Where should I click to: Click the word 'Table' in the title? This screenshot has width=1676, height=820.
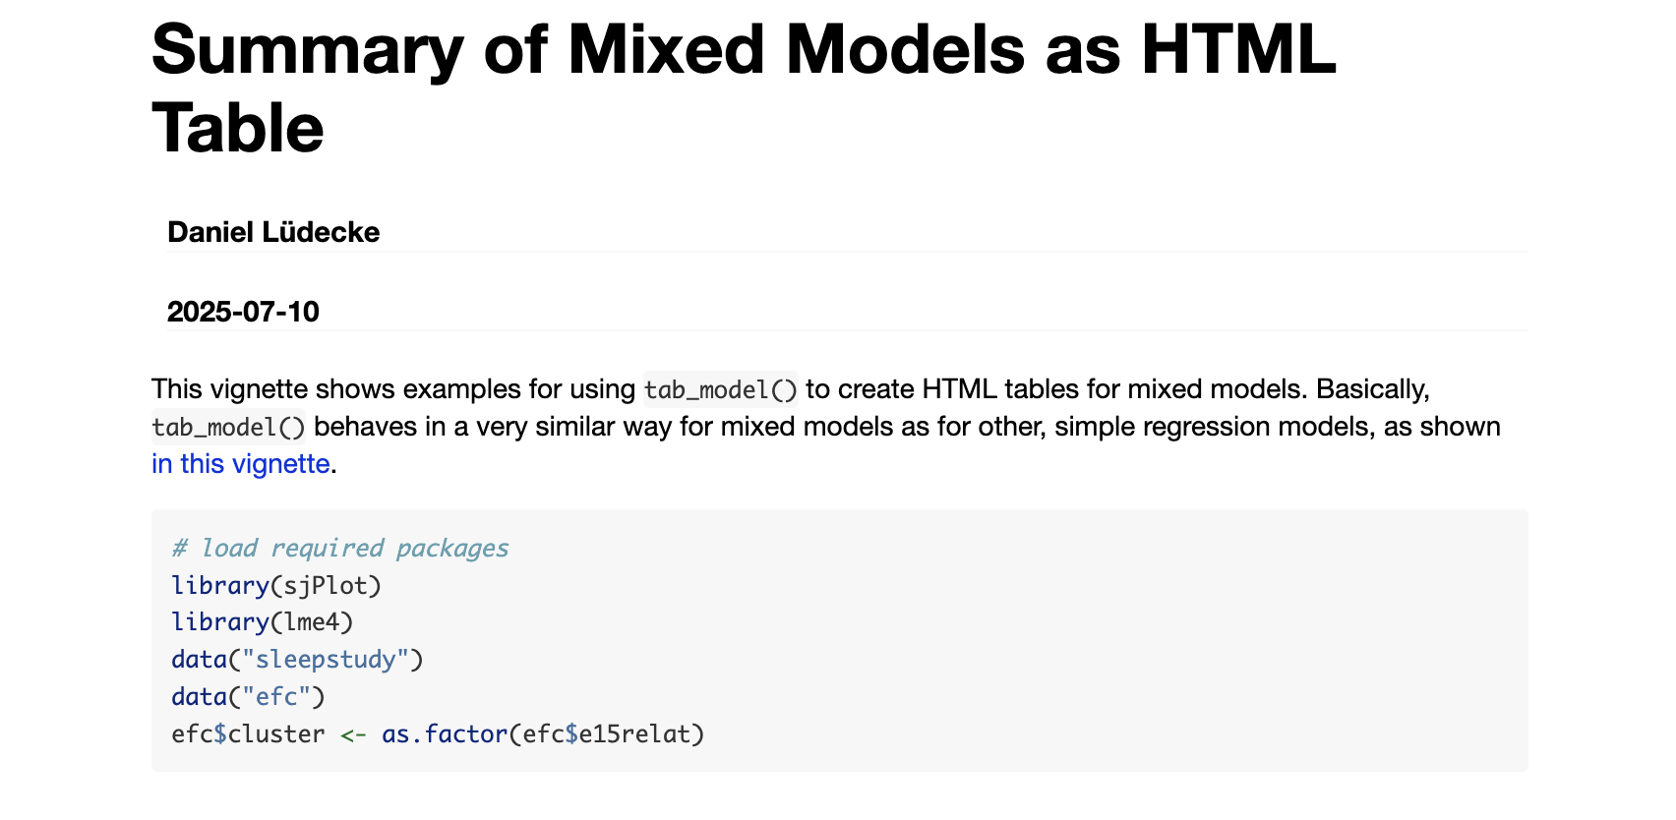pos(237,129)
